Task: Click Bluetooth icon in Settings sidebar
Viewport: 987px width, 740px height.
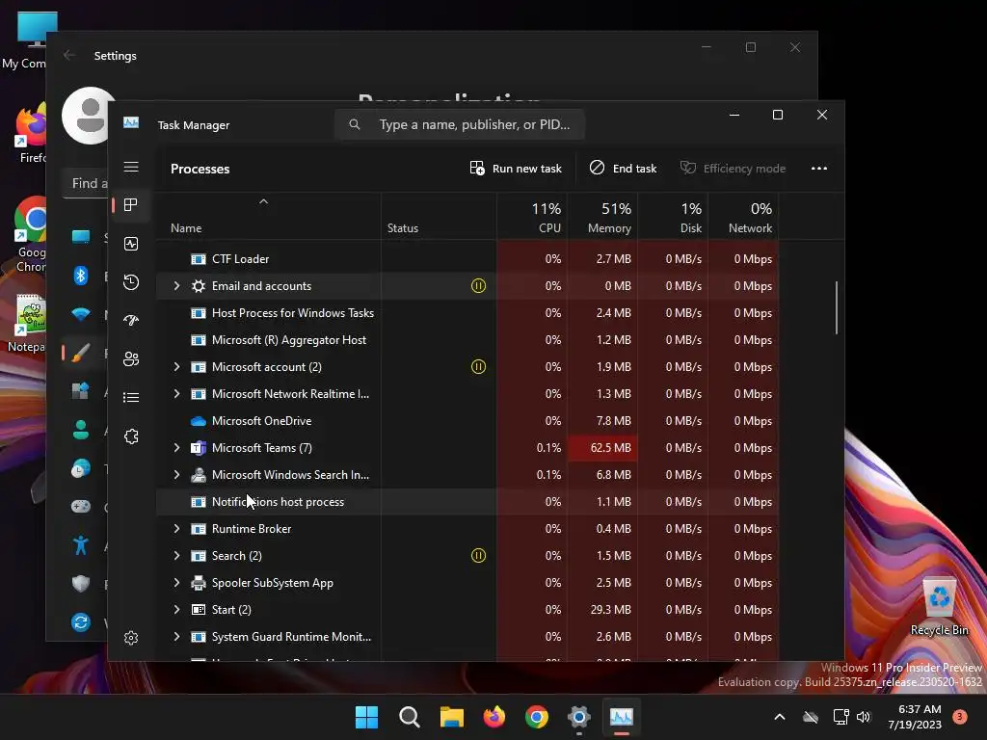Action: [81, 276]
